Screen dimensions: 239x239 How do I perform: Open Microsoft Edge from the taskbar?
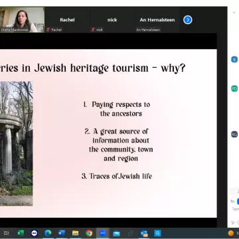[48, 233]
